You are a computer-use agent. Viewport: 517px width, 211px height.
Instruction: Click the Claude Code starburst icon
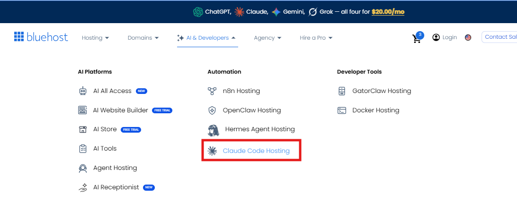212,151
